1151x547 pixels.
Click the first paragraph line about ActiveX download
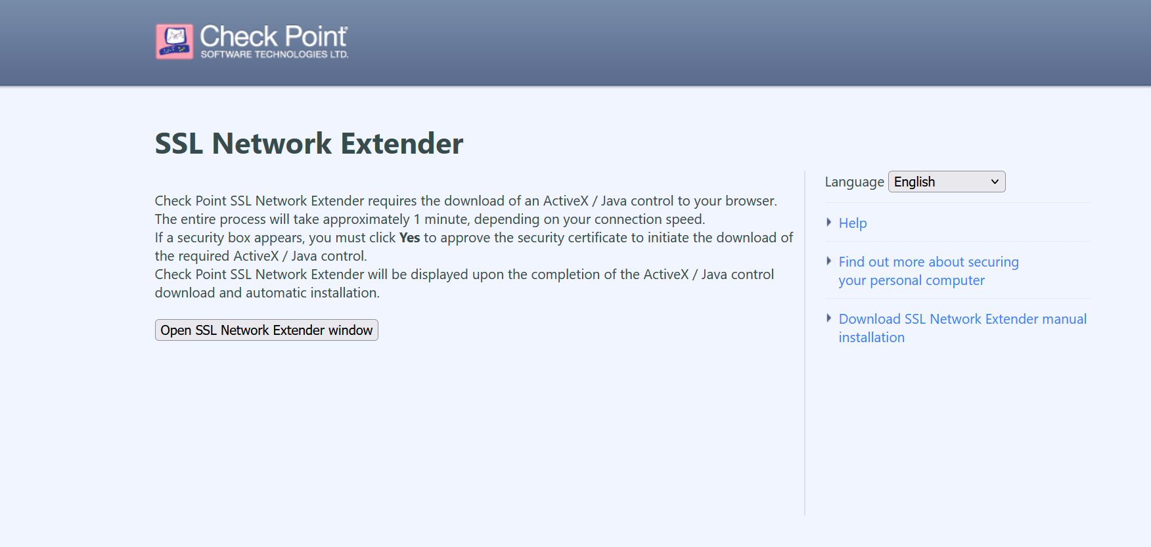466,201
